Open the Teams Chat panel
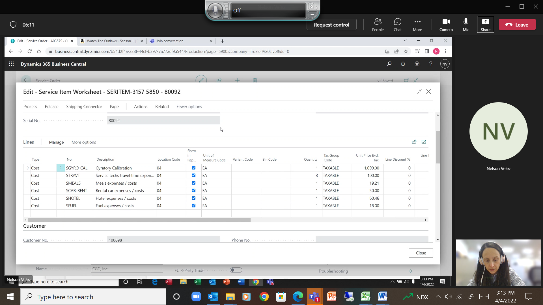Screen dimensions: 543x305 pyautogui.click(x=398, y=25)
